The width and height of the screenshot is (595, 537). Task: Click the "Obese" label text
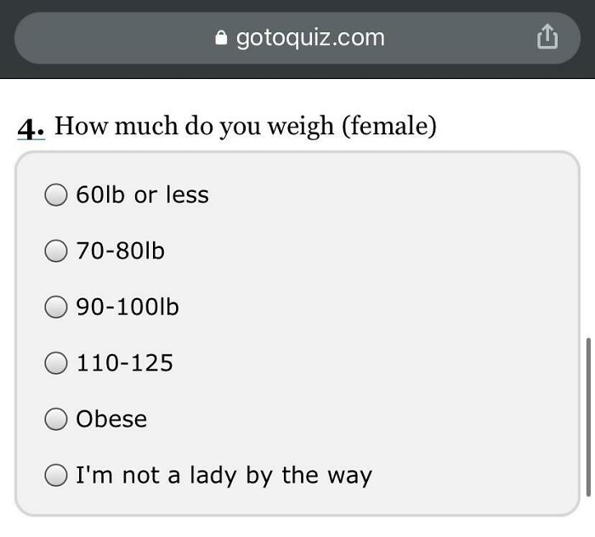coord(111,420)
